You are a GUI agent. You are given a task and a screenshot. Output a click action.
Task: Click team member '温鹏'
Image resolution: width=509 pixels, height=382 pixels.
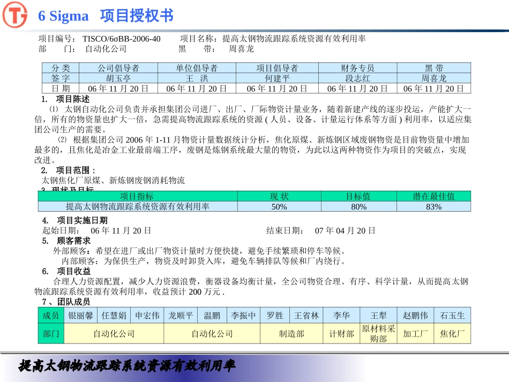(x=212, y=315)
